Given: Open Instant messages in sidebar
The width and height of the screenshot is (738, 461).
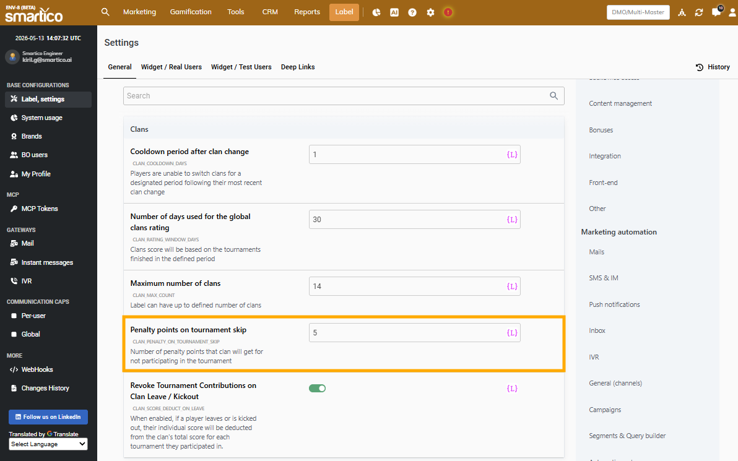Looking at the screenshot, I should point(48,262).
